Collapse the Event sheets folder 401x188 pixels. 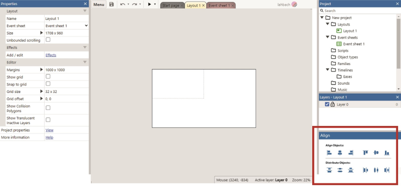(x=328, y=37)
